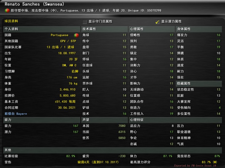Click the 最高潜力评分 value 83.7% (M)
This screenshot has width=225, height=168.
[209, 162]
